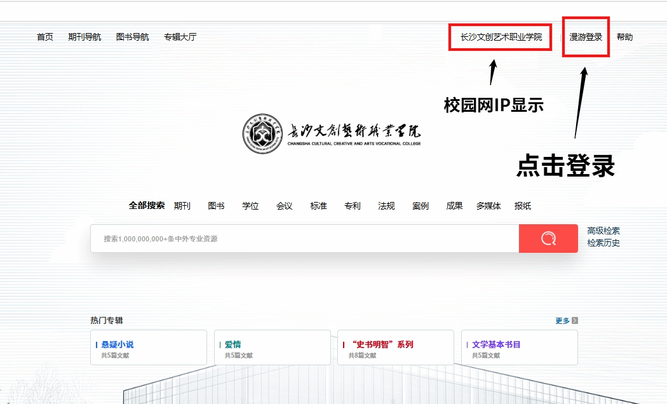This screenshot has height=404, width=667.
Task: Click the red search magnifier button
Action: point(548,239)
